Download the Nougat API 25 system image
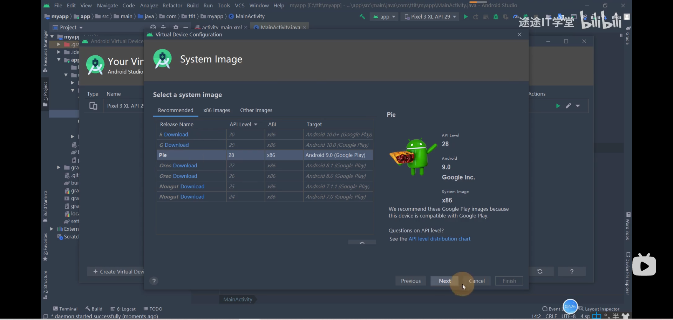Image resolution: width=673 pixels, height=320 pixels. (192, 187)
